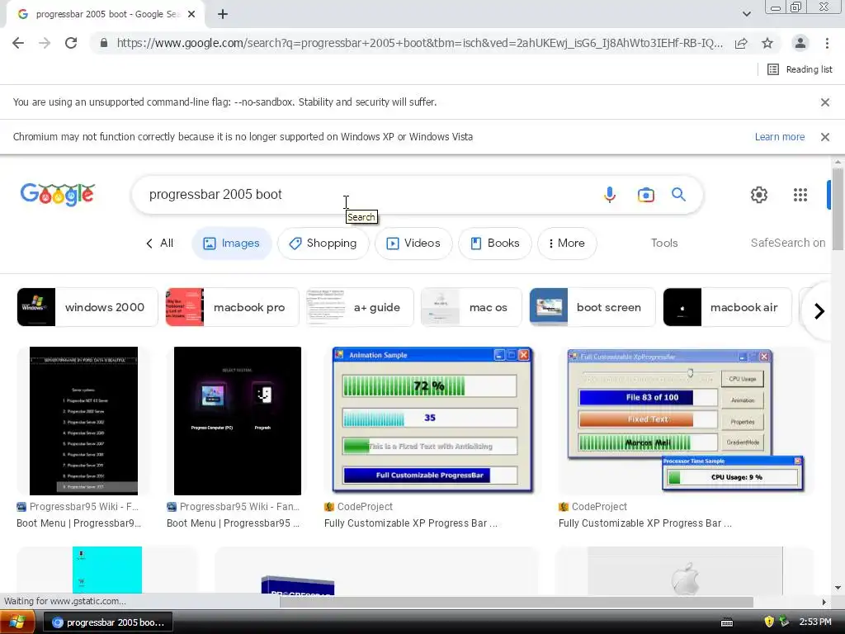Open security shield tray icon
The image size is (845, 634).
(x=769, y=622)
